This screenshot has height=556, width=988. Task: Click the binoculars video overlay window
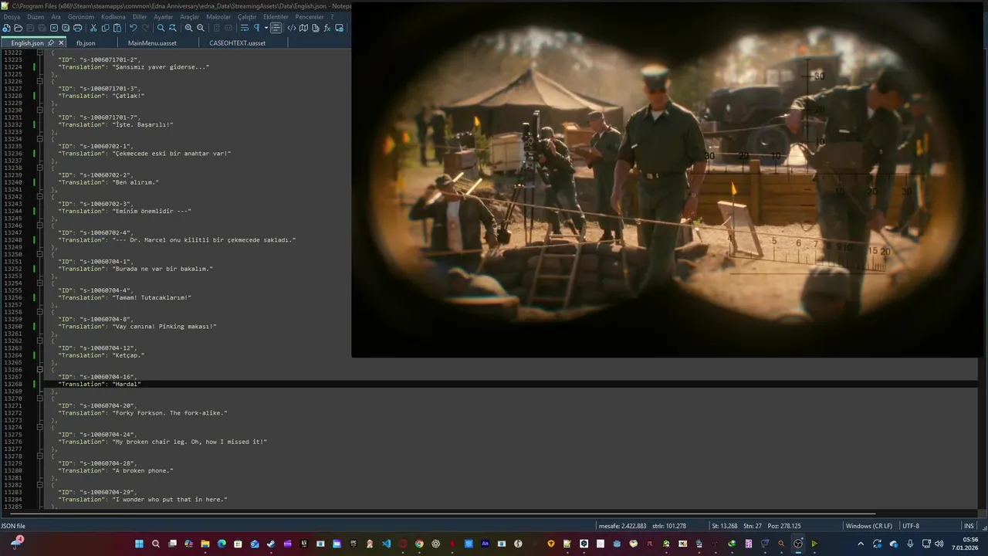click(669, 179)
